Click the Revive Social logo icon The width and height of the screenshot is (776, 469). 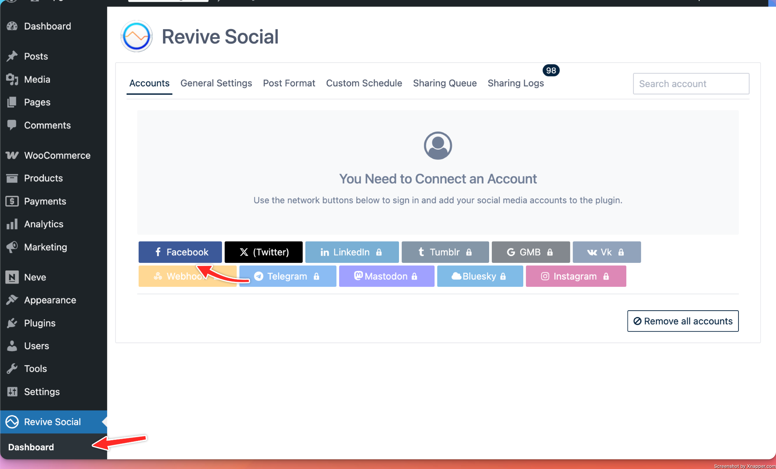136,36
